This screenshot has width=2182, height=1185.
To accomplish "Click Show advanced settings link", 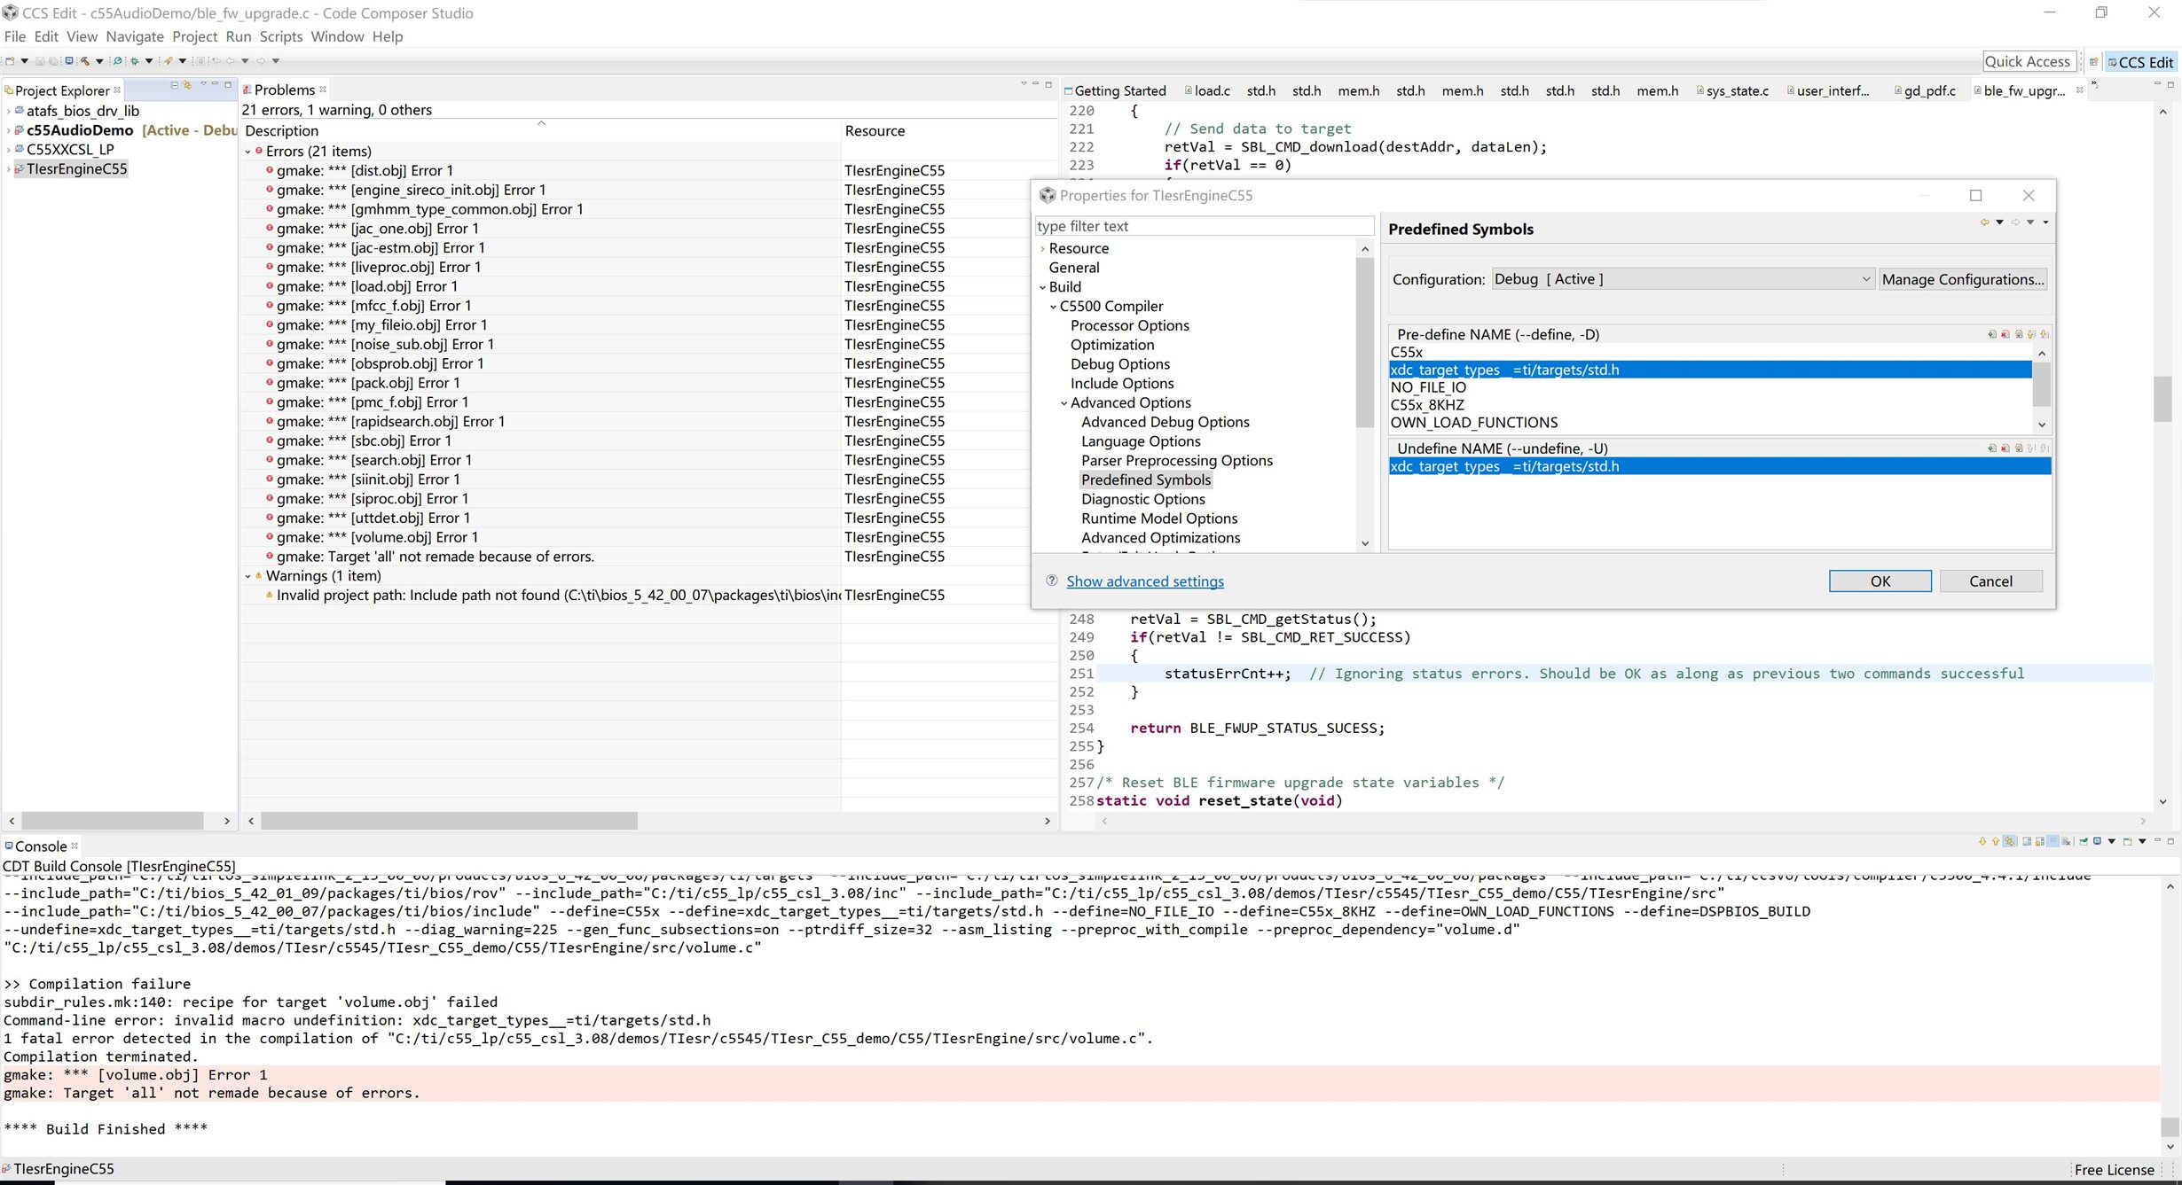I will point(1144,581).
